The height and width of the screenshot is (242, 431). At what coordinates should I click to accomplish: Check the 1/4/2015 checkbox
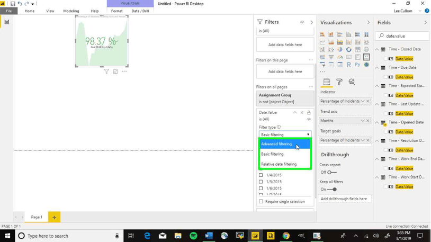(261, 175)
